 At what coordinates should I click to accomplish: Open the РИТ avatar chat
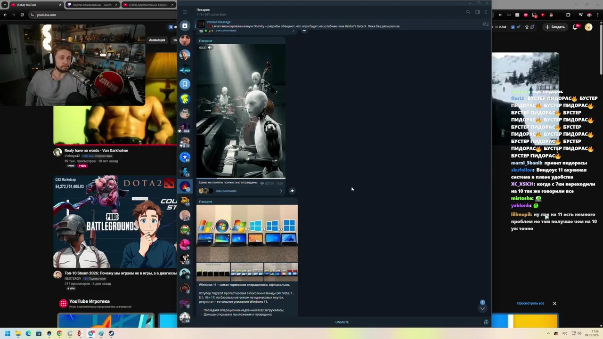click(x=185, y=201)
